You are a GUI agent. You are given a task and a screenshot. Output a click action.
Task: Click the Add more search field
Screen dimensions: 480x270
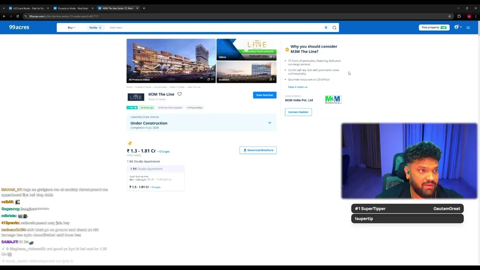pos(116,27)
